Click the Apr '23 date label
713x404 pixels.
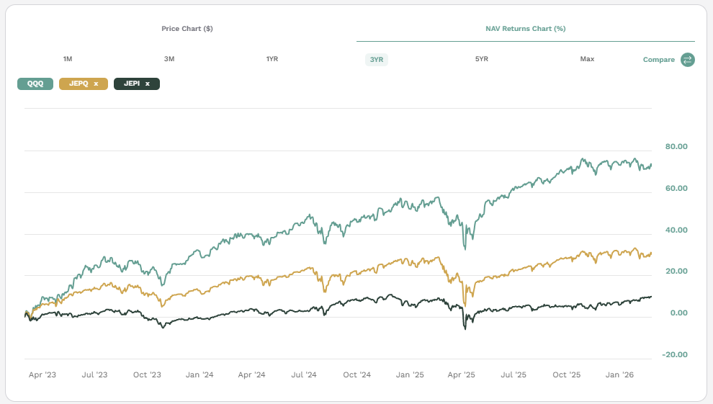pyautogui.click(x=42, y=375)
